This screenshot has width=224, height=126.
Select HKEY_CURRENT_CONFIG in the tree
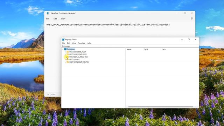pos(79,62)
